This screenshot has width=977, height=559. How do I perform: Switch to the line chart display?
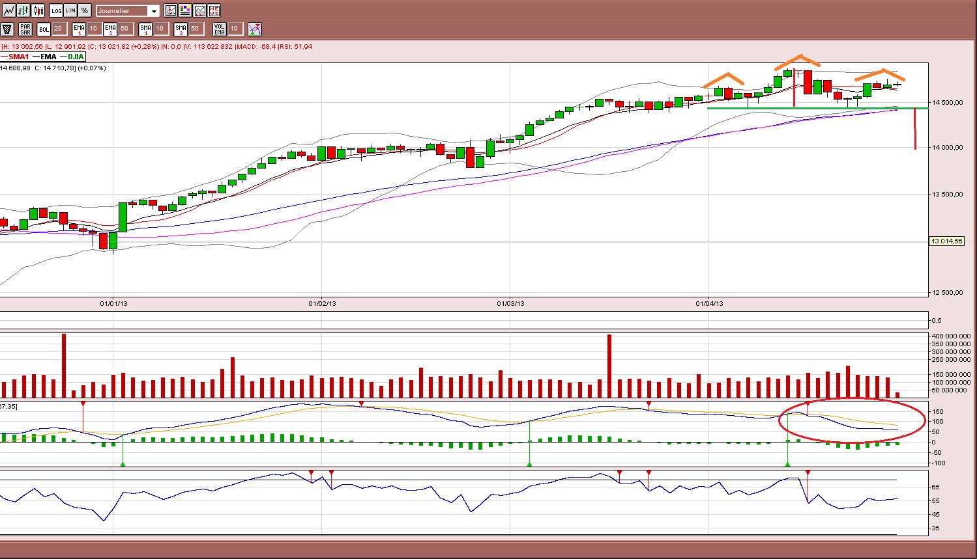pyautogui.click(x=8, y=10)
